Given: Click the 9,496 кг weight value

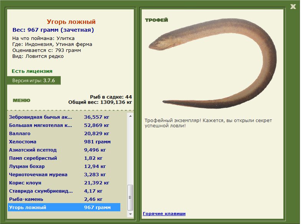Looking at the screenshot, I should click(x=95, y=150).
